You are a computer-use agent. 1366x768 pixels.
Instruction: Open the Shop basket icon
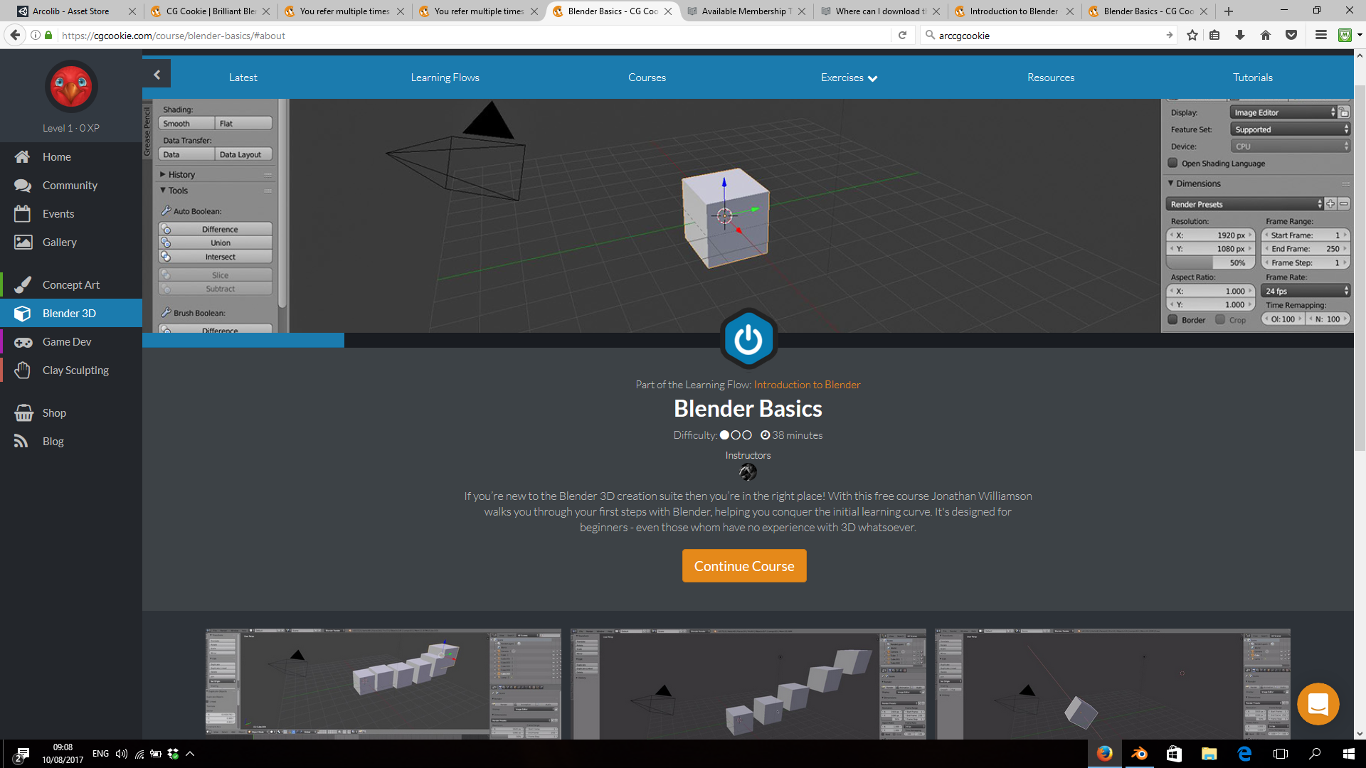(23, 413)
